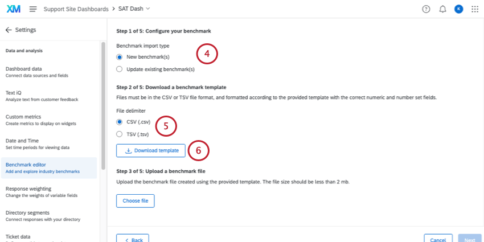Open the user account avatar
484x242 pixels.
[x=458, y=9]
